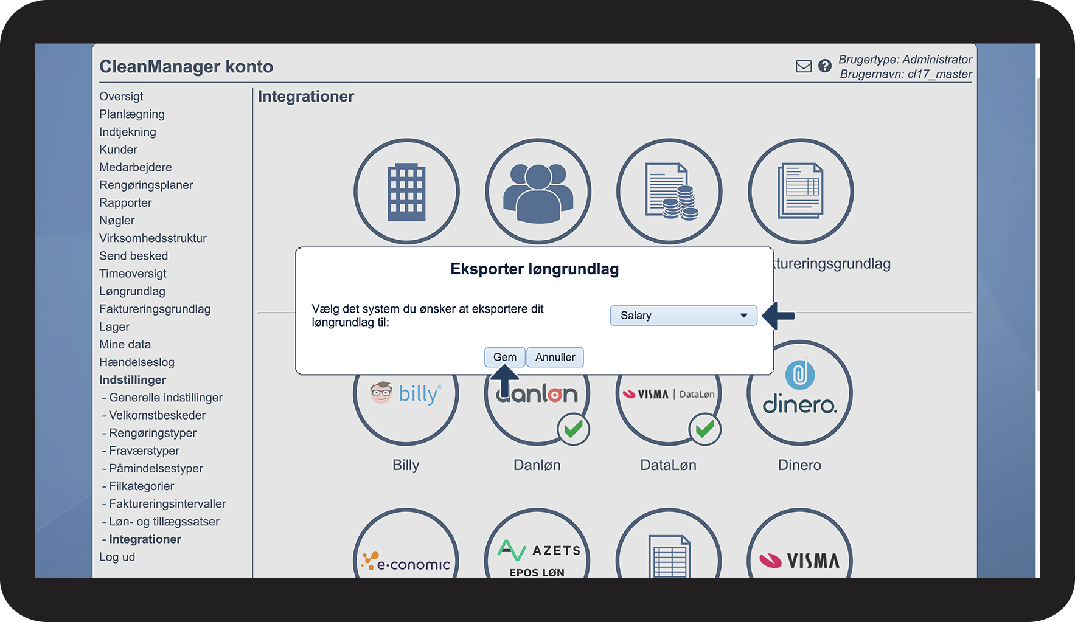1075x622 pixels.
Task: Open the help question mark icon
Action: 825,66
